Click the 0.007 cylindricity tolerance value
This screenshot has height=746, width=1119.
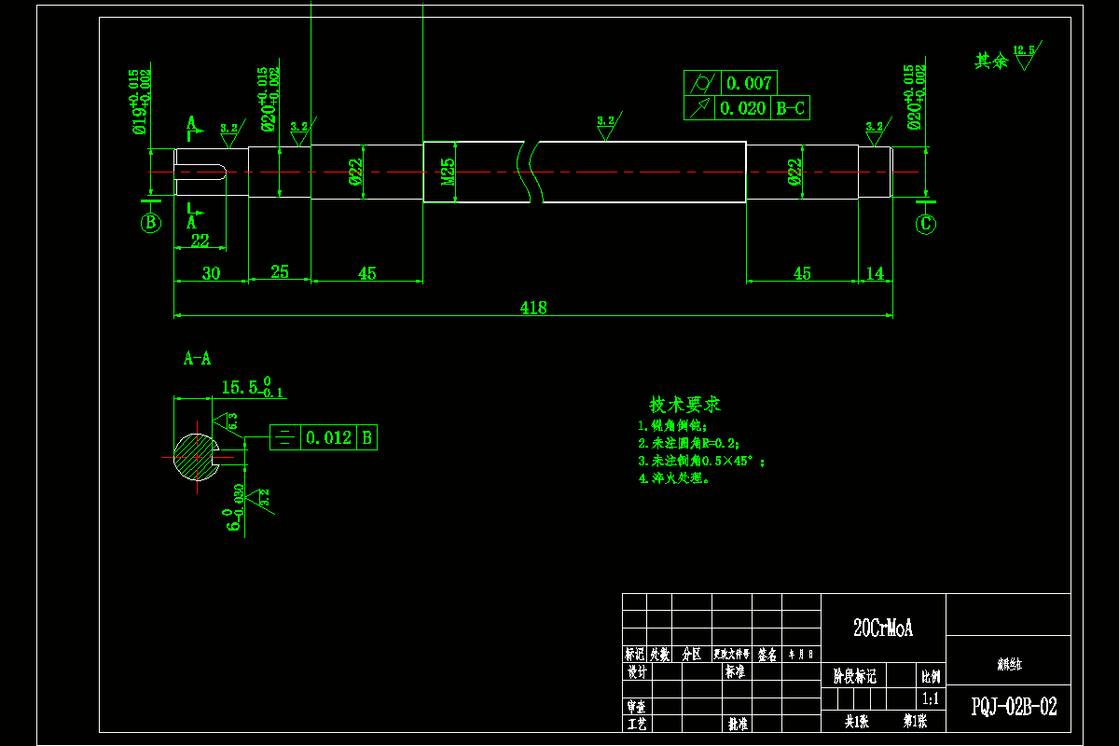coord(749,83)
